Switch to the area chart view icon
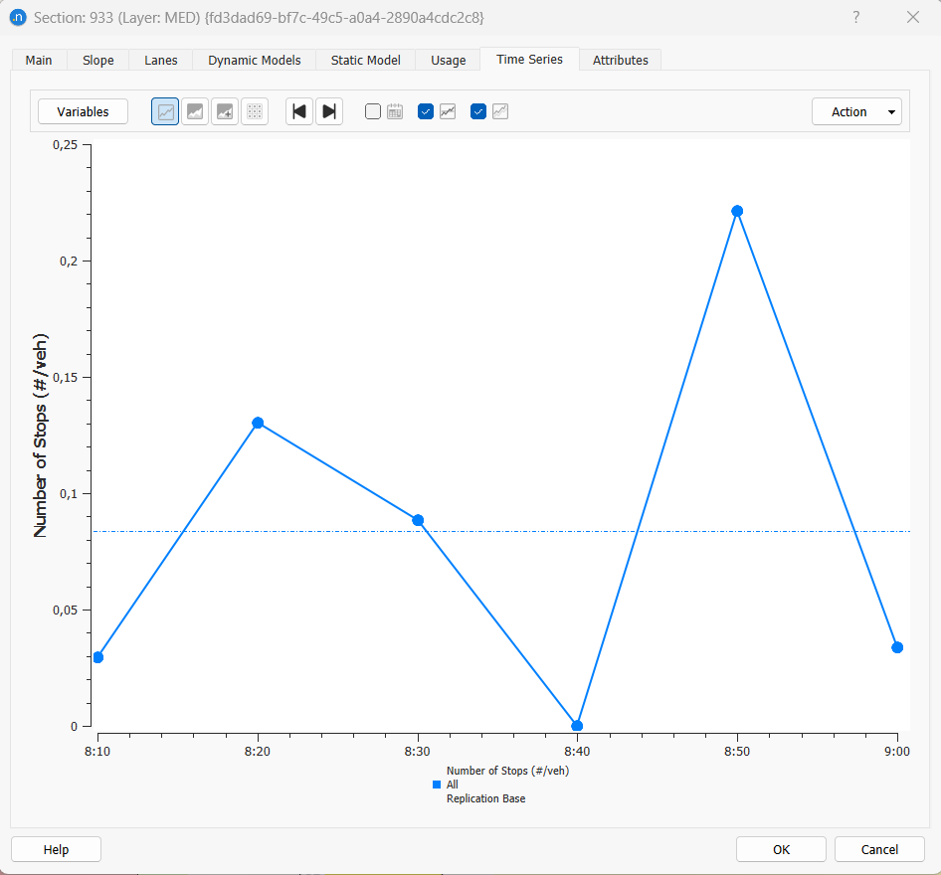 point(195,111)
